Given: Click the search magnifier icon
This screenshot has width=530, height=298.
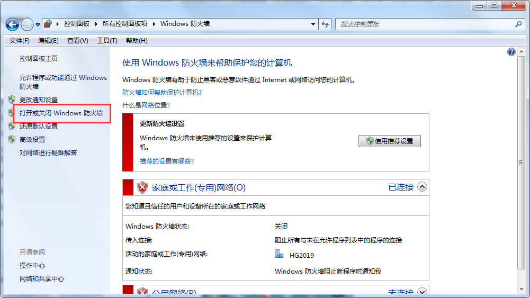Looking at the screenshot, I should (518, 24).
